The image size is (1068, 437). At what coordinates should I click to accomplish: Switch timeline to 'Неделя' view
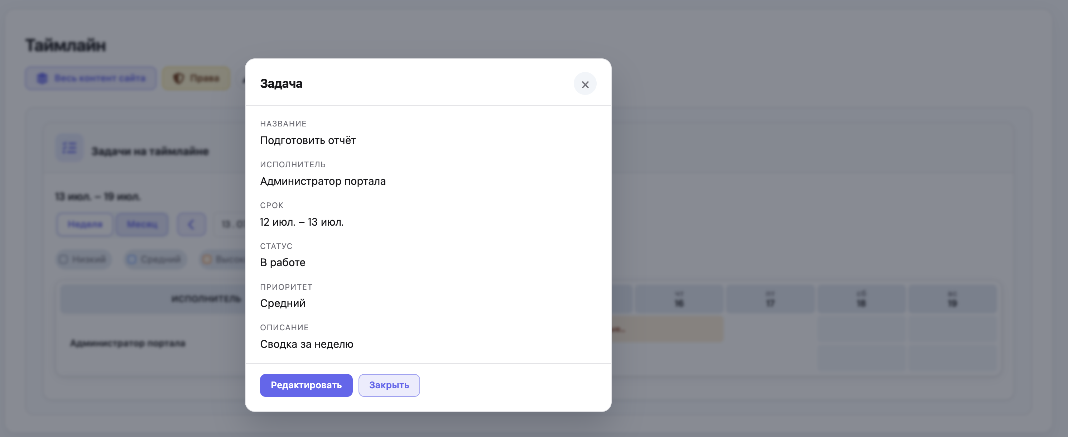click(x=85, y=224)
